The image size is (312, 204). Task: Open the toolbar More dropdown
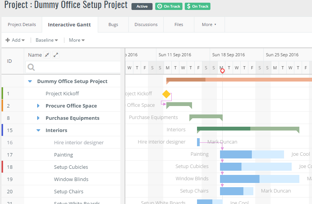(77, 40)
